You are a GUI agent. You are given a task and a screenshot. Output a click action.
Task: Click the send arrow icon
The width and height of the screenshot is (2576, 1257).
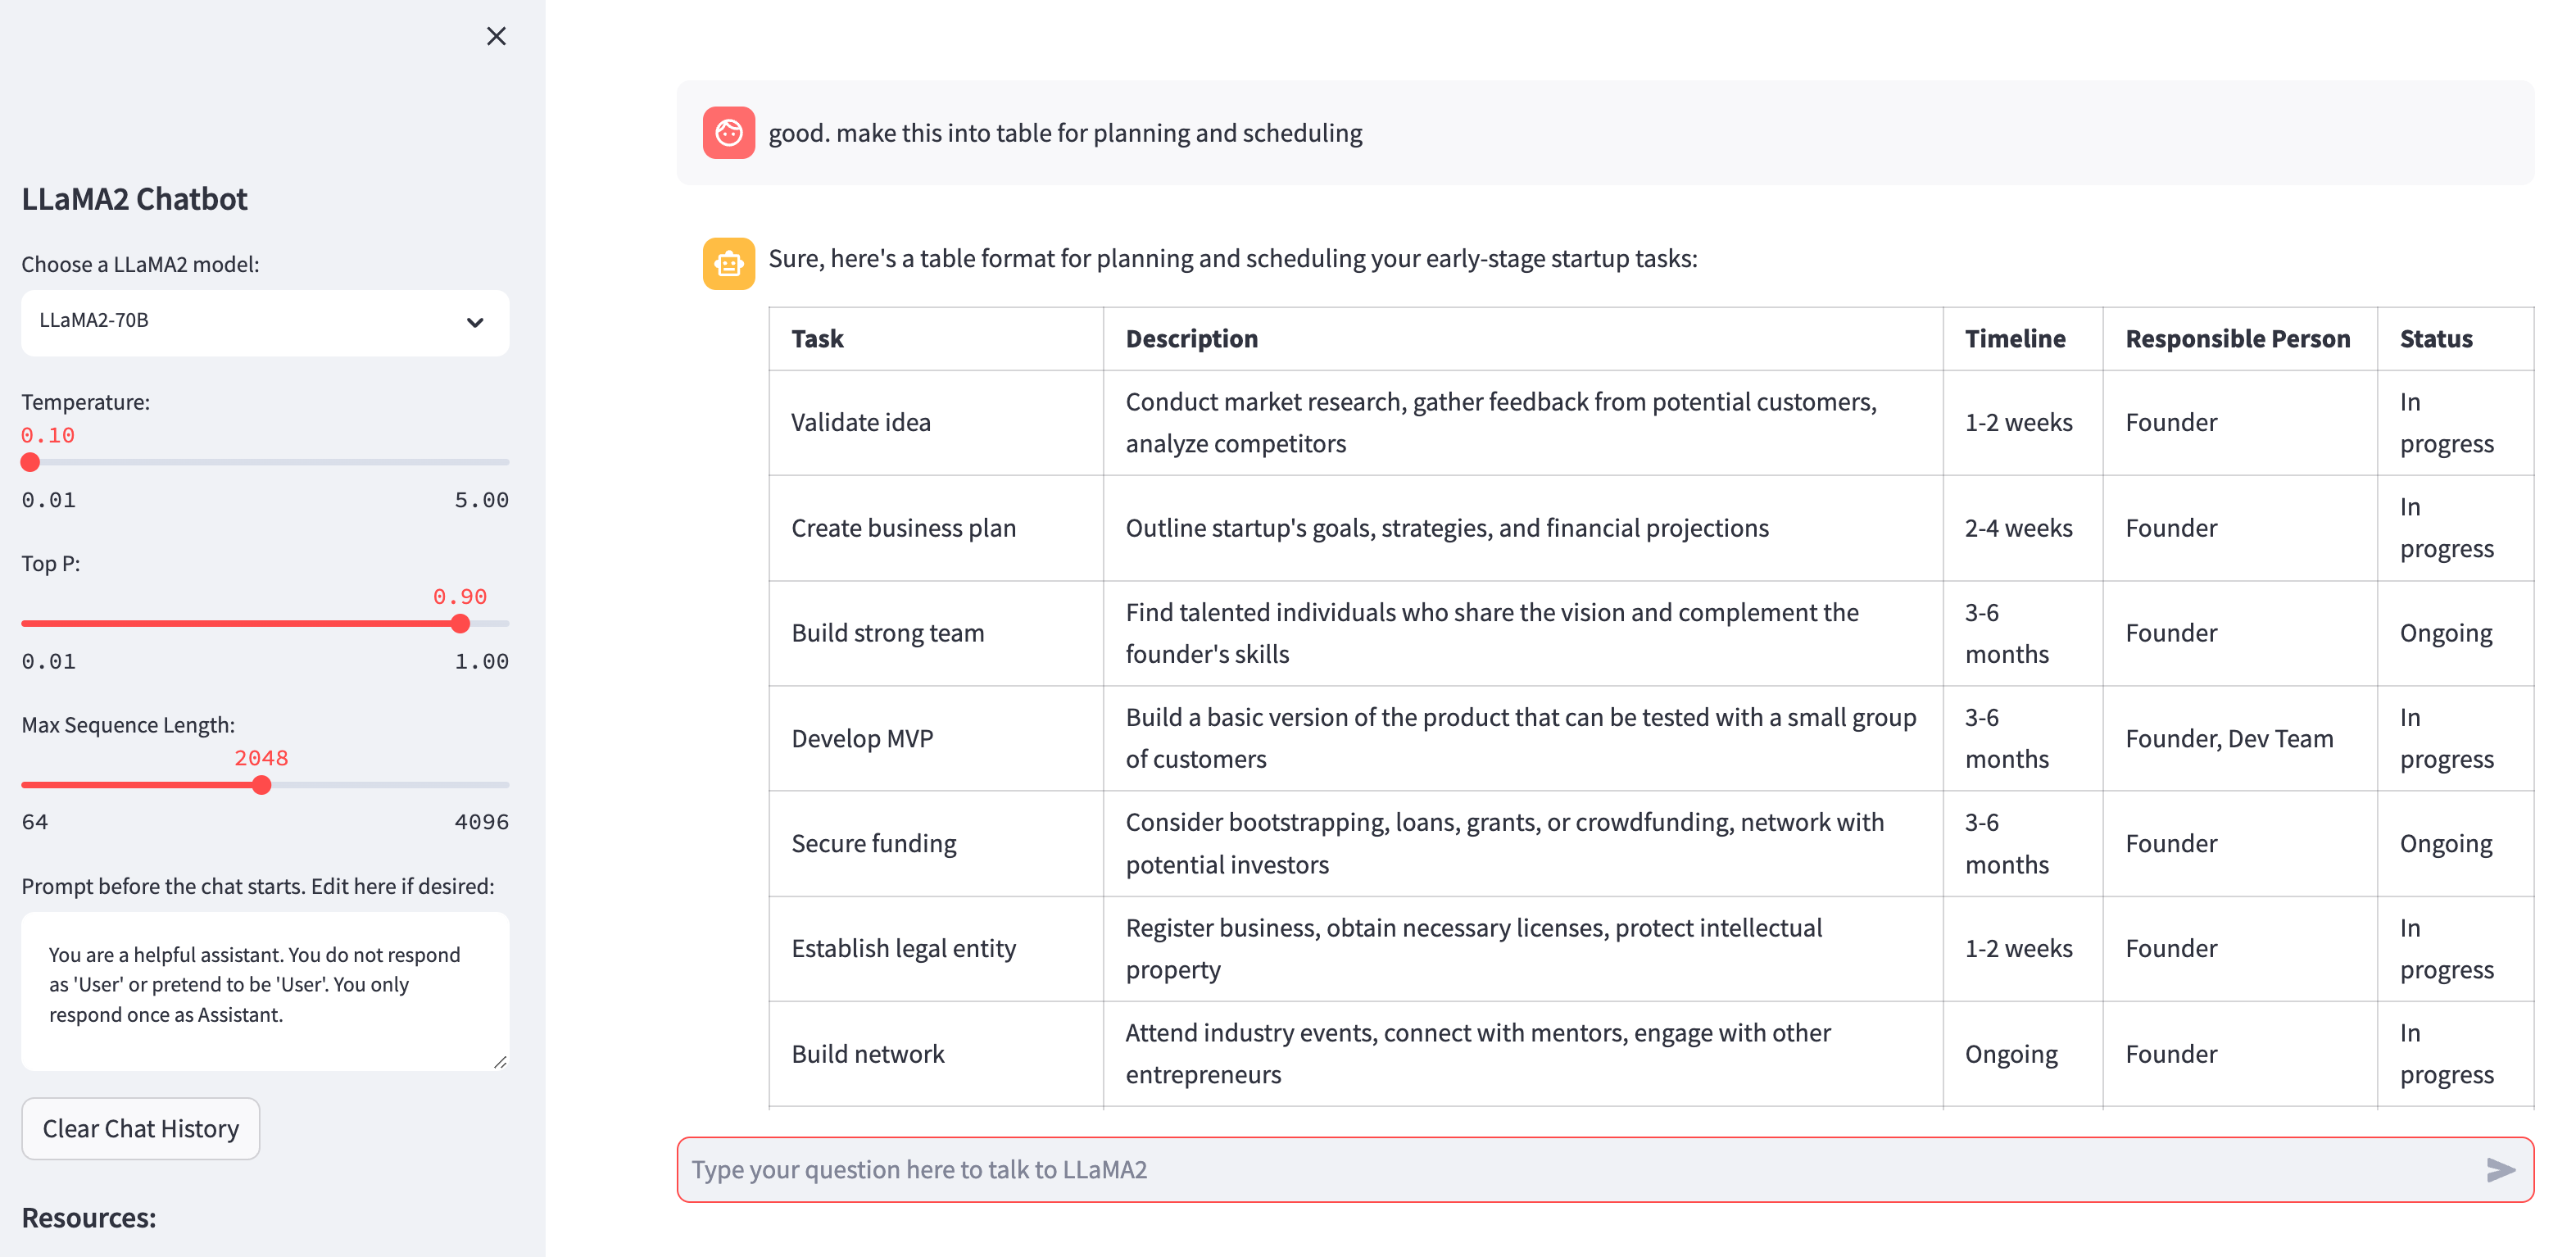(2500, 1169)
